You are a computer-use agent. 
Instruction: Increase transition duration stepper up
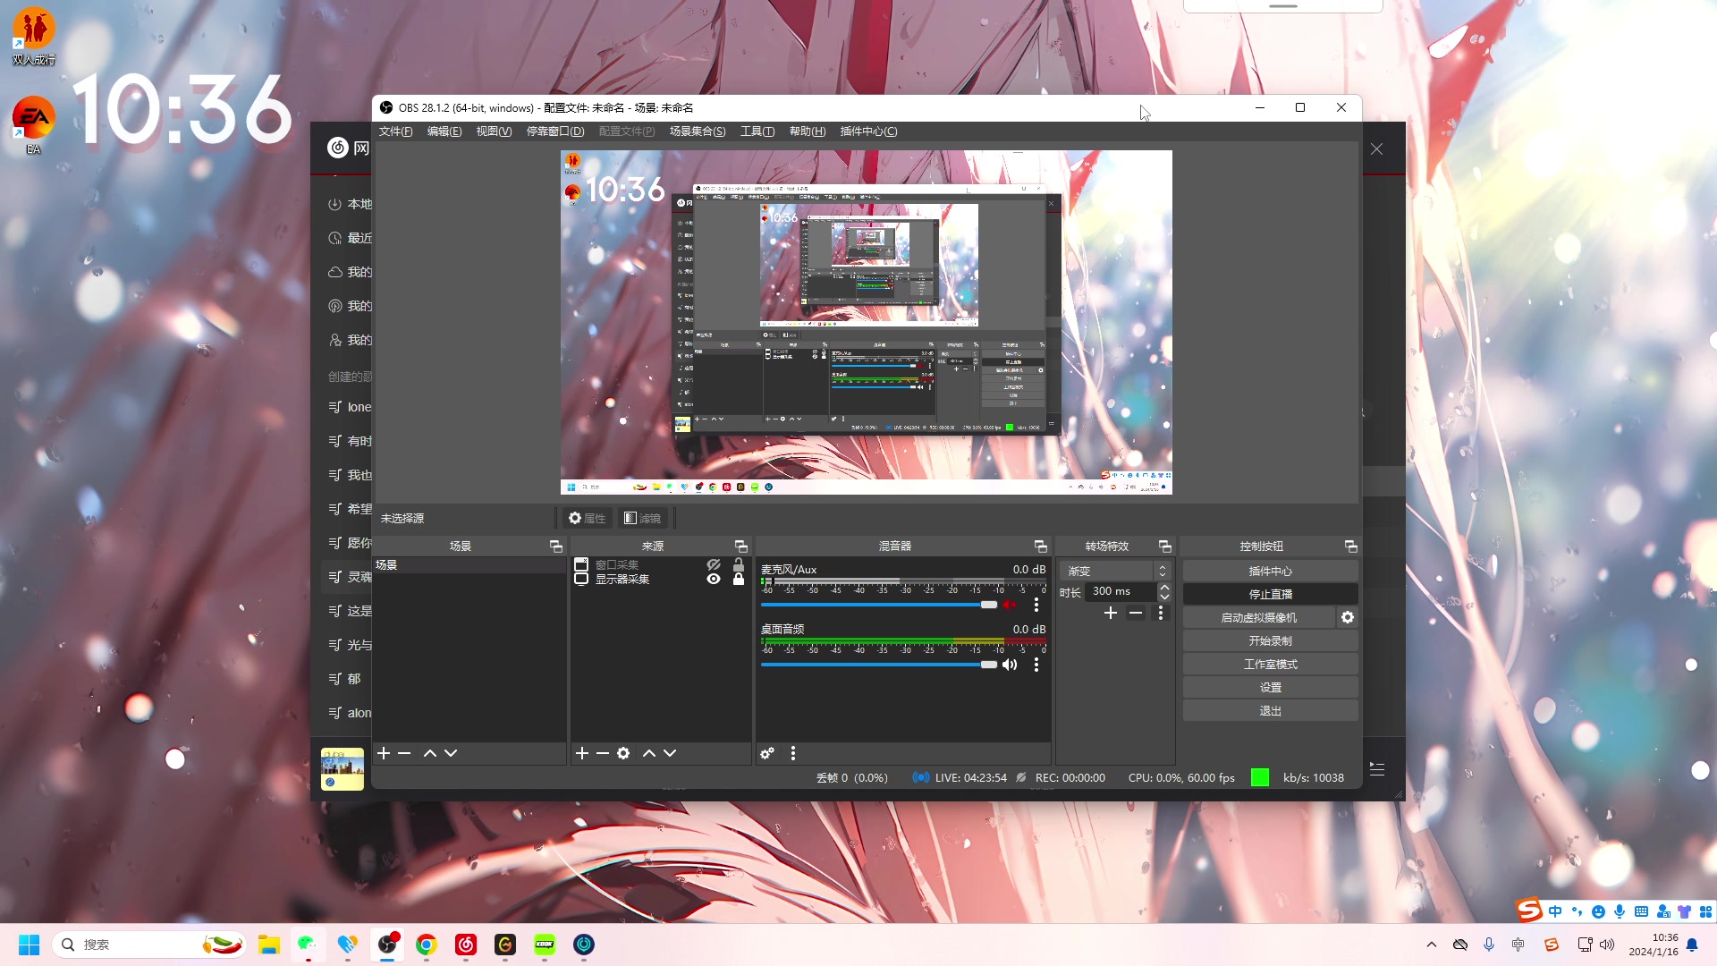1164,587
